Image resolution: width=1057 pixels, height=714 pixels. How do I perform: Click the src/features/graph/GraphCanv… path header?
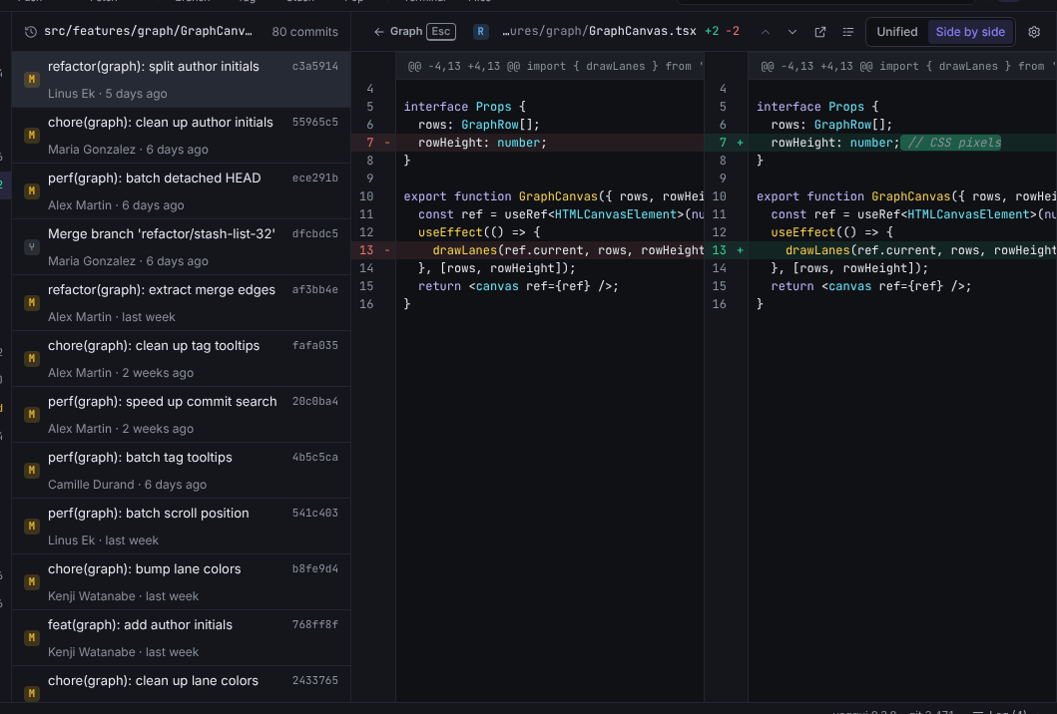[x=149, y=31]
